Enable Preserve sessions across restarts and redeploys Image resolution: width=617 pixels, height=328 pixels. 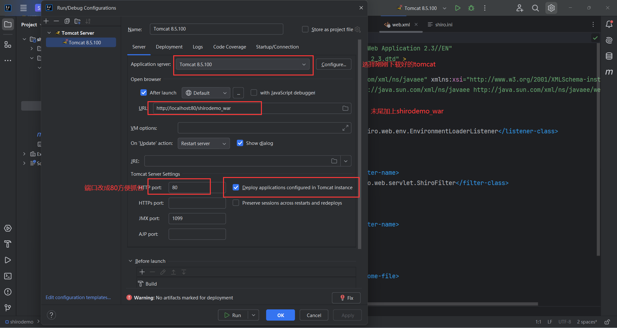236,203
